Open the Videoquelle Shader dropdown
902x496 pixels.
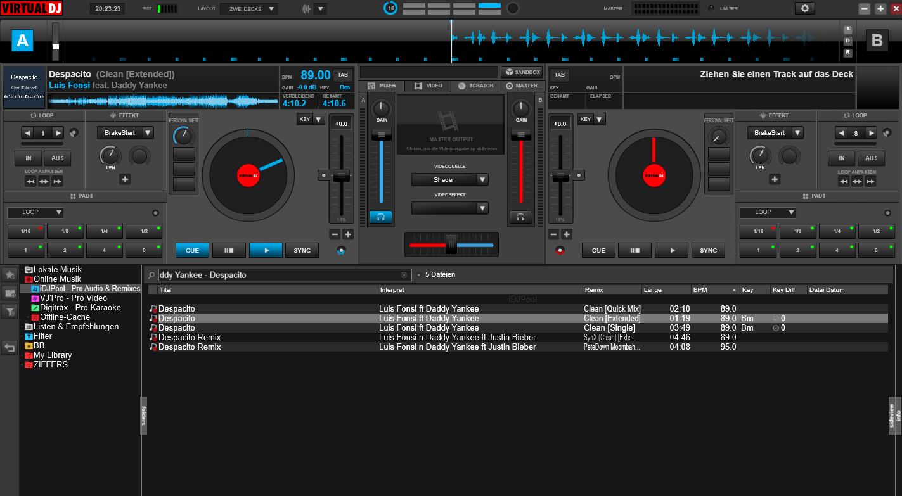coord(450,180)
